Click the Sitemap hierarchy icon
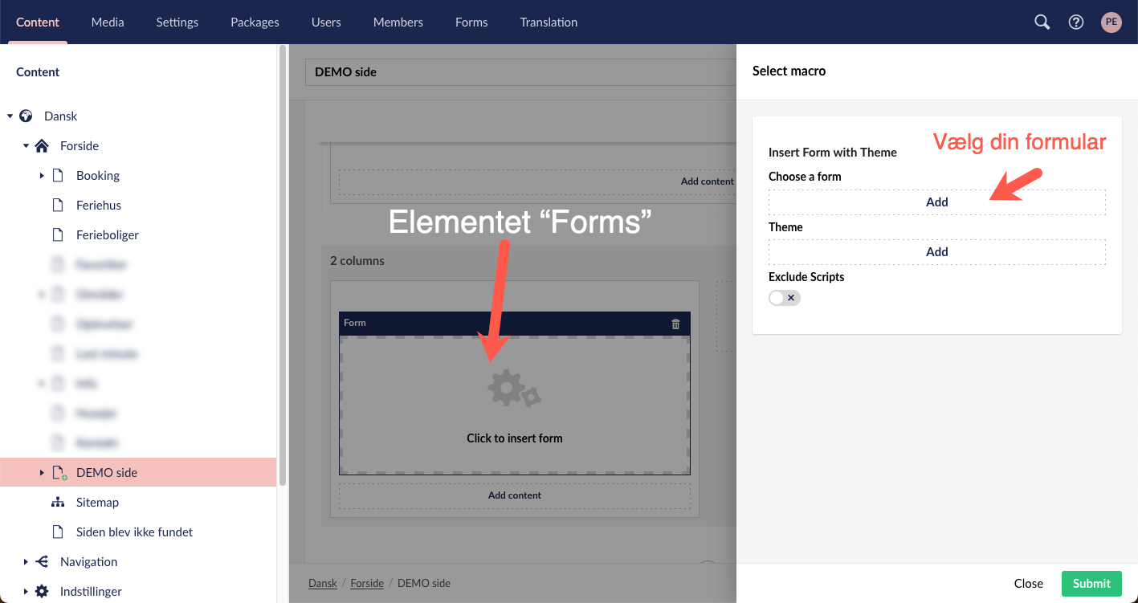 coord(58,503)
